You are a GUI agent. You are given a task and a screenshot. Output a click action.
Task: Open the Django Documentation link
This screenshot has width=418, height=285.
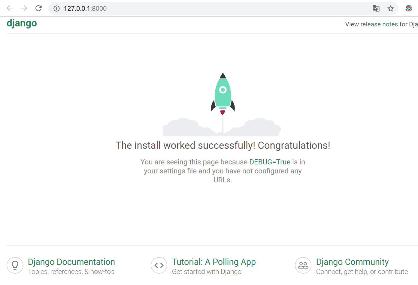tap(71, 262)
